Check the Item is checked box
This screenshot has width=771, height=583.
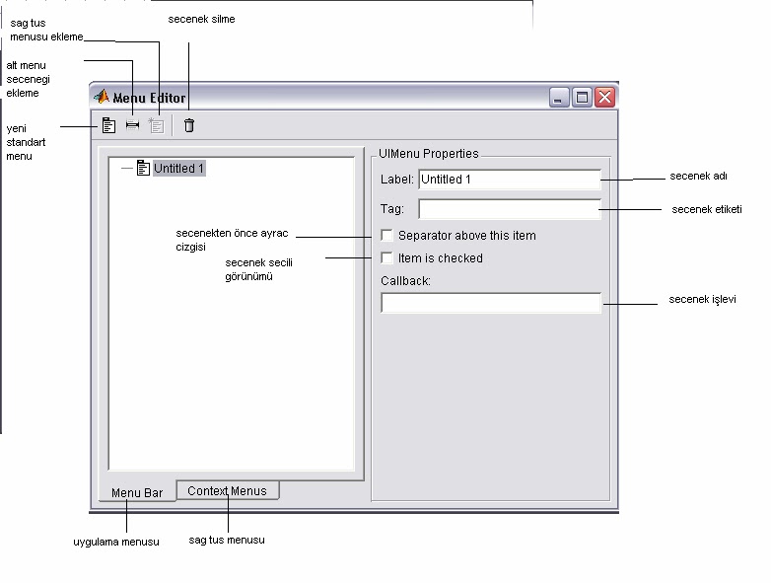coord(386,257)
